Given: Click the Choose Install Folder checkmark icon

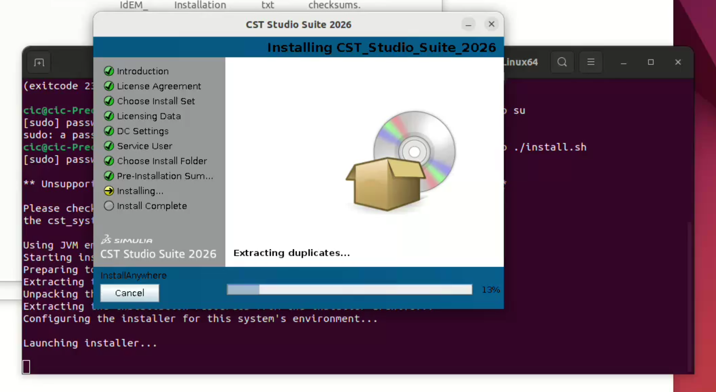Looking at the screenshot, I should pyautogui.click(x=109, y=161).
